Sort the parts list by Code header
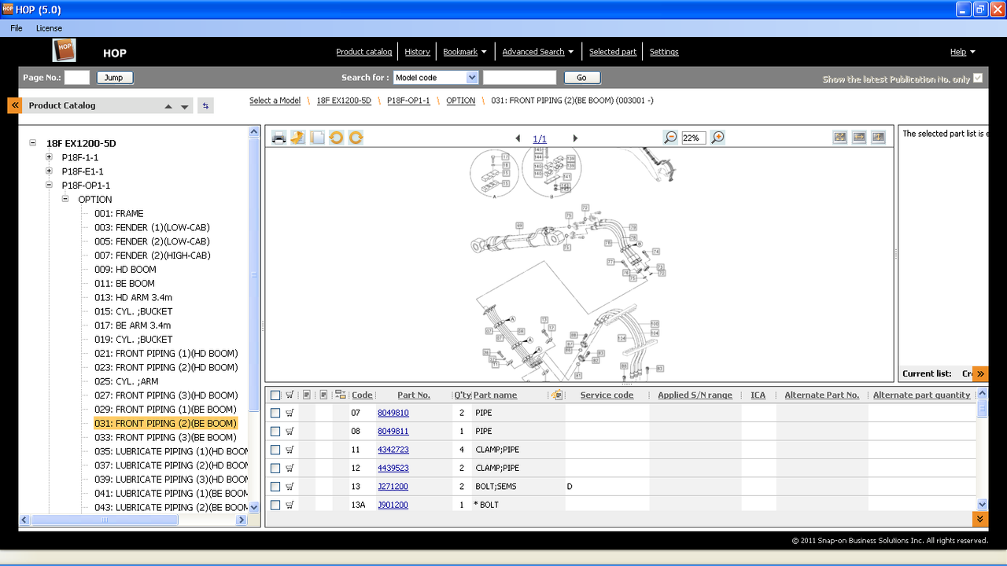This screenshot has width=1007, height=566. (362, 395)
